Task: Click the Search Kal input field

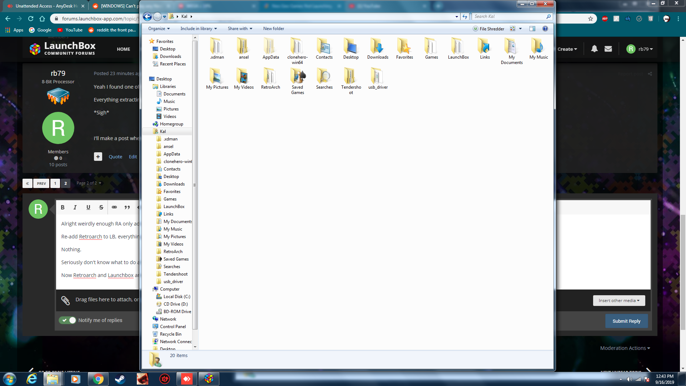Action: tap(509, 16)
